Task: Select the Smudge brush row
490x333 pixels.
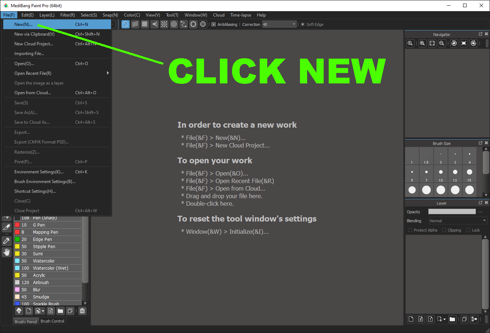Action: pyautogui.click(x=47, y=297)
